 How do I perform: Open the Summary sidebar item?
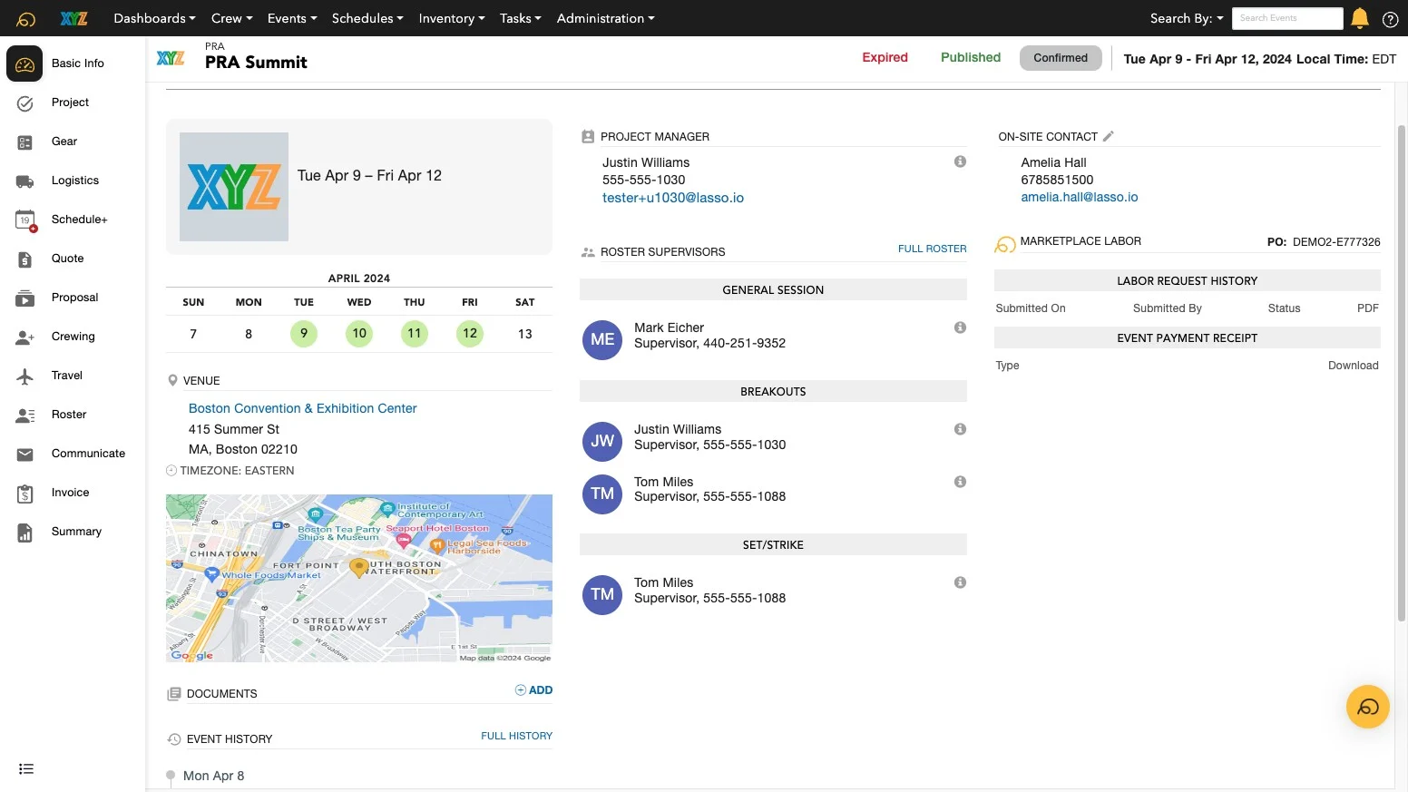[x=76, y=532]
